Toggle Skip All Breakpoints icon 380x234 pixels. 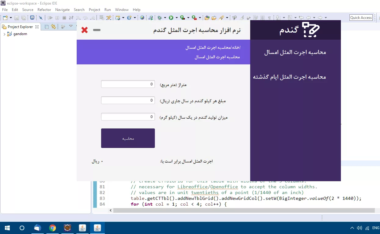click(x=41, y=18)
